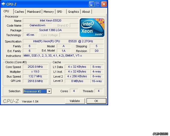The image size is (170, 136).
Task: Click the Code Name value 'Gainestown'
Action: click(37, 25)
